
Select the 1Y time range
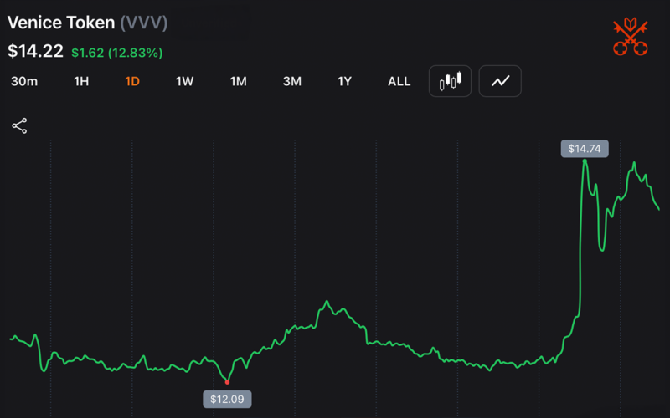point(344,81)
